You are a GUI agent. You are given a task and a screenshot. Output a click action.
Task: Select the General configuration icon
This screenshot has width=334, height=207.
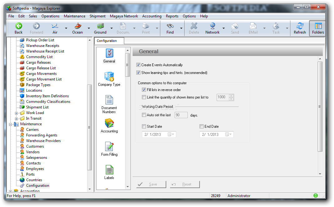(109, 53)
